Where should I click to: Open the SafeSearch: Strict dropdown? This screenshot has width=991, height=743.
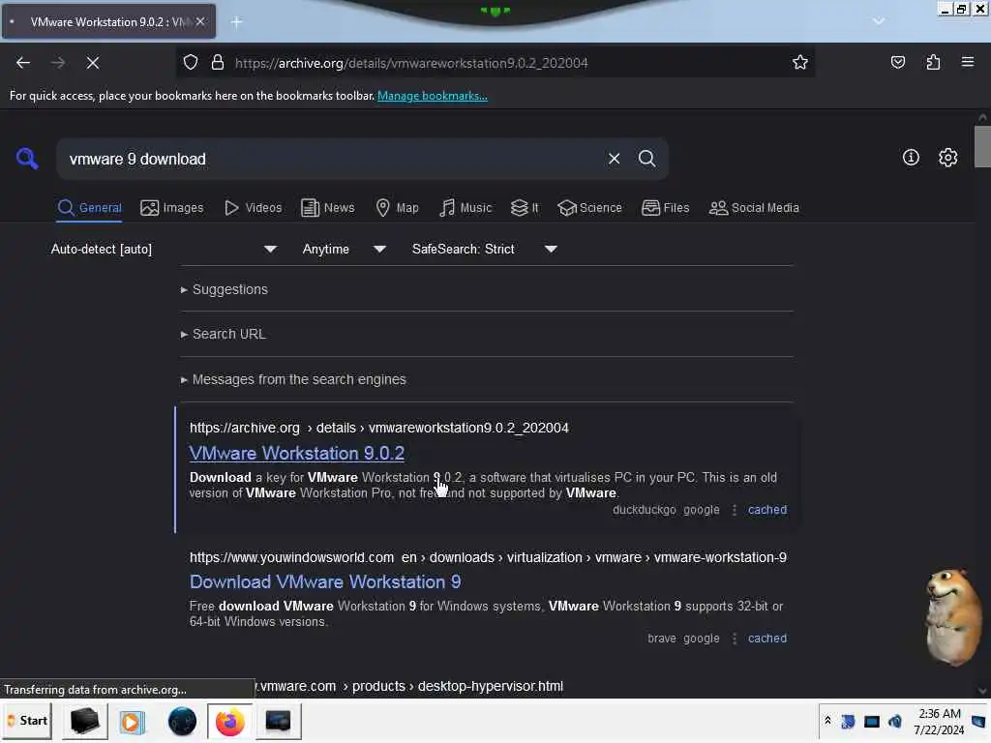click(x=484, y=250)
